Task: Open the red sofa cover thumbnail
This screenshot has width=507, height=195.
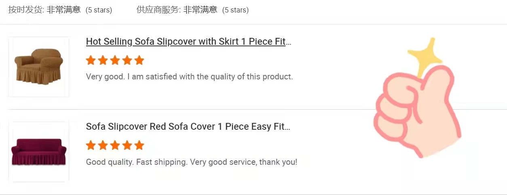Action: click(x=39, y=151)
